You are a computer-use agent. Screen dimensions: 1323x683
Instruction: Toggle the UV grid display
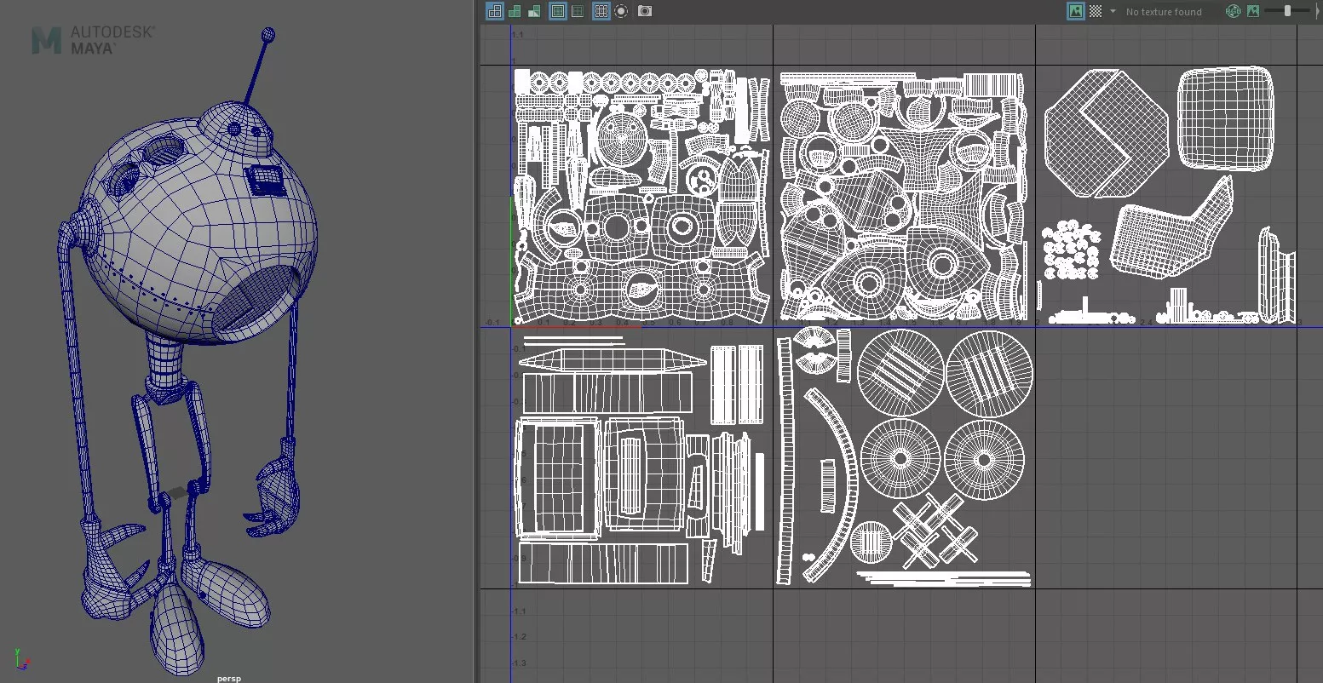click(x=601, y=11)
